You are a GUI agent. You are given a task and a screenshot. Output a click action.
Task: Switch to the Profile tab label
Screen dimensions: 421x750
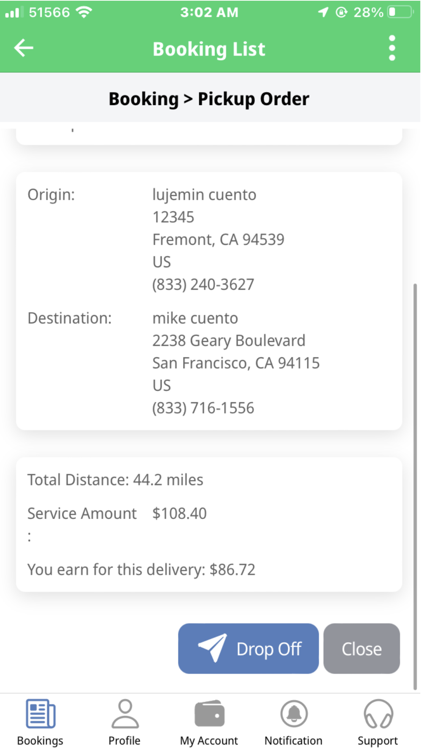(x=124, y=741)
